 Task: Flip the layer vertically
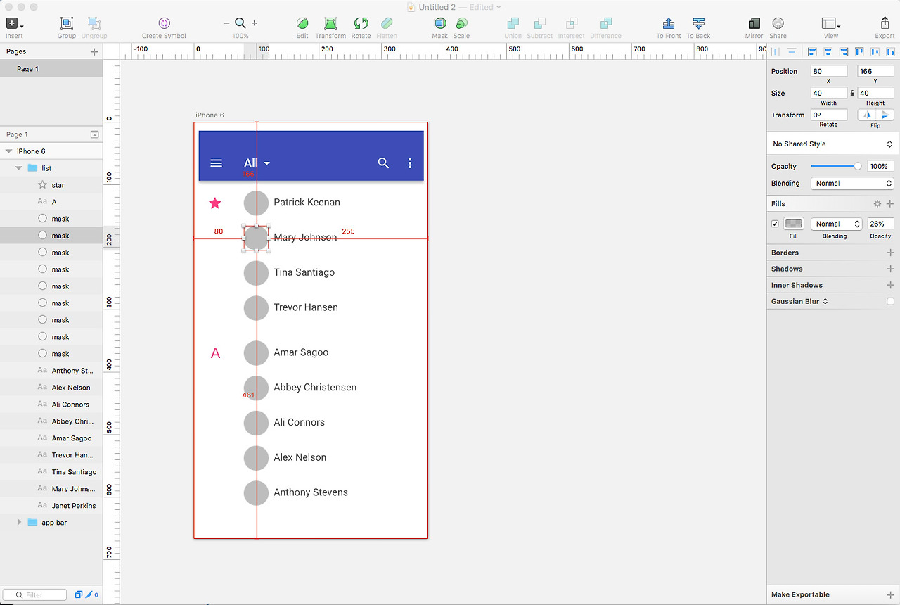pyautogui.click(x=885, y=115)
